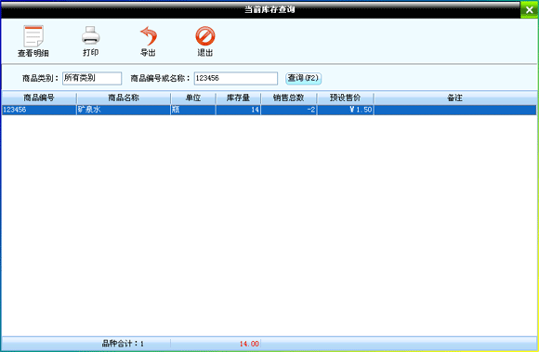Select the cell with product code 123456

[39, 110]
